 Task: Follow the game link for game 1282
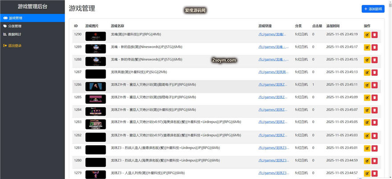tap(271, 135)
